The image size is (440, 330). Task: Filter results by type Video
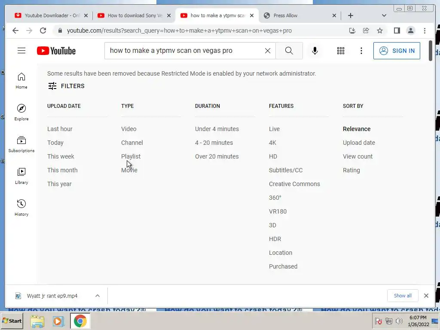click(x=129, y=129)
